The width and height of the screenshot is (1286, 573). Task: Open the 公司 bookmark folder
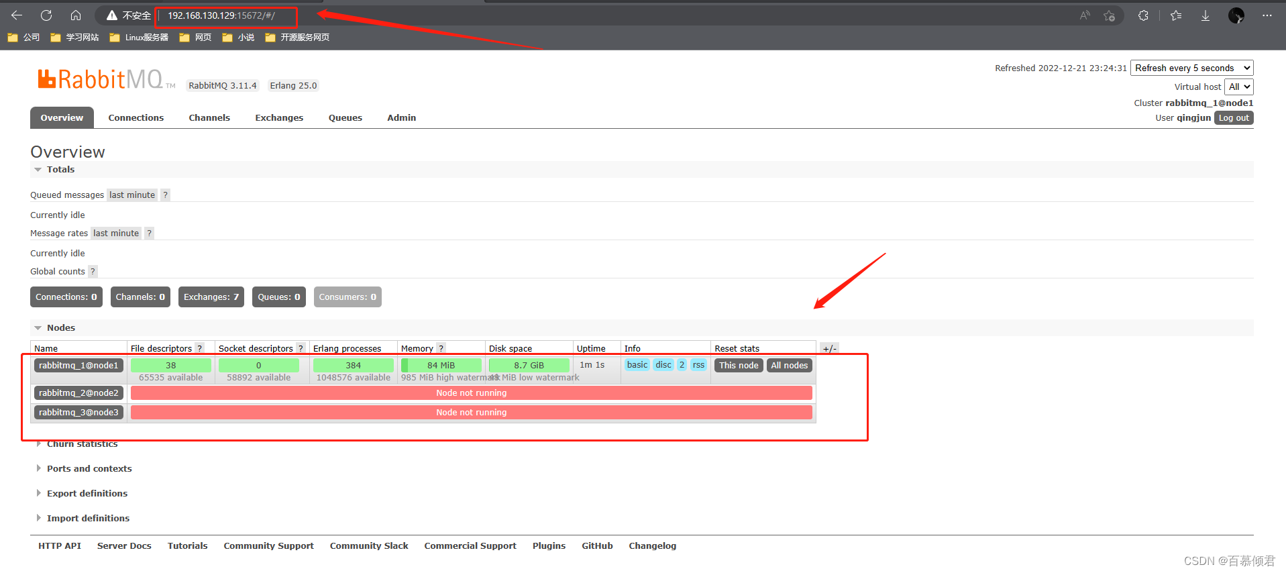pyautogui.click(x=23, y=38)
